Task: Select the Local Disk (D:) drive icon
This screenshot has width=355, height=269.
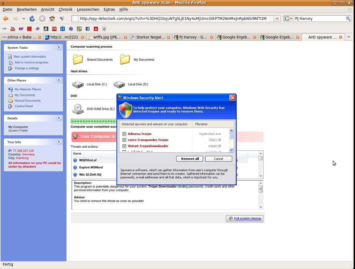Action: 119,84
